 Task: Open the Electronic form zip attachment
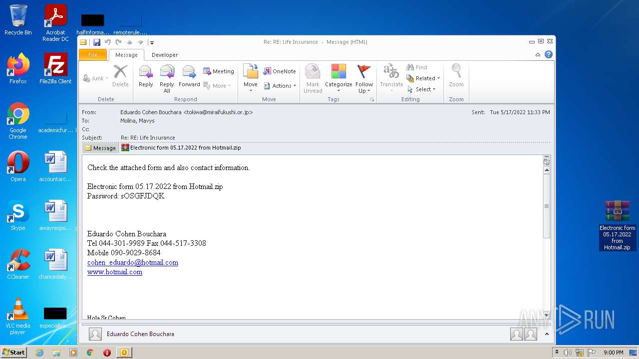tap(181, 148)
